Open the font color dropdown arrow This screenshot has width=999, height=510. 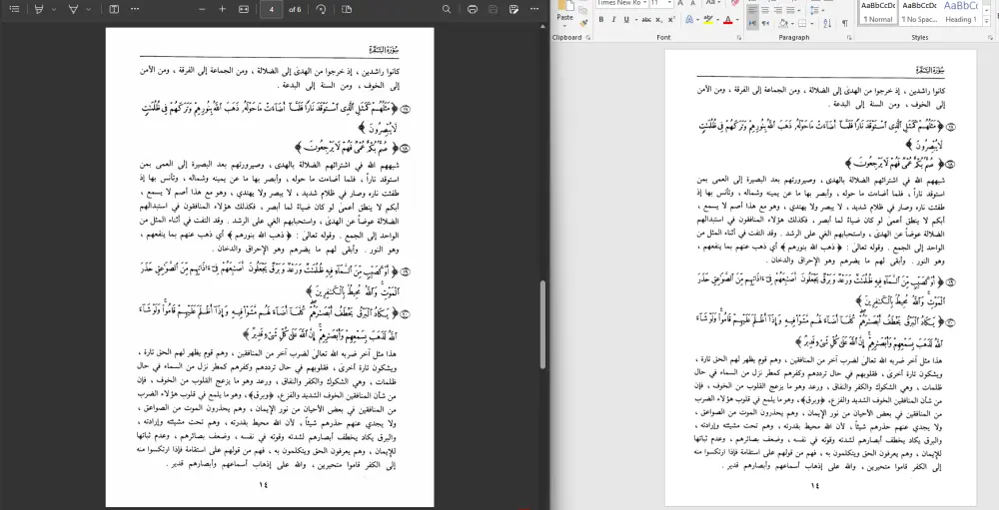point(737,20)
